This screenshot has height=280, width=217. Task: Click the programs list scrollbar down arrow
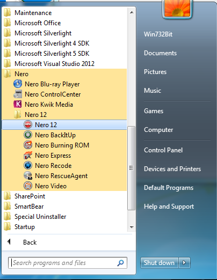click(x=132, y=227)
